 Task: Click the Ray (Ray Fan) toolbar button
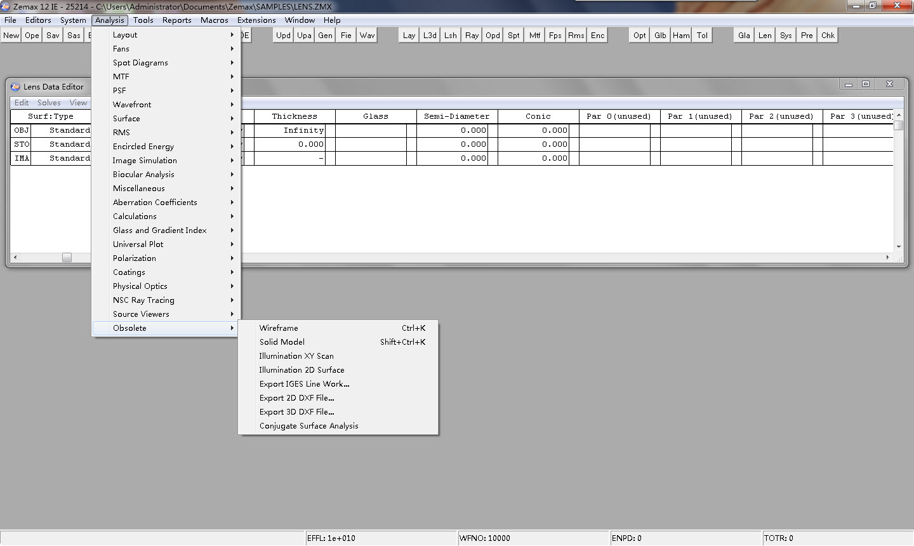[472, 36]
